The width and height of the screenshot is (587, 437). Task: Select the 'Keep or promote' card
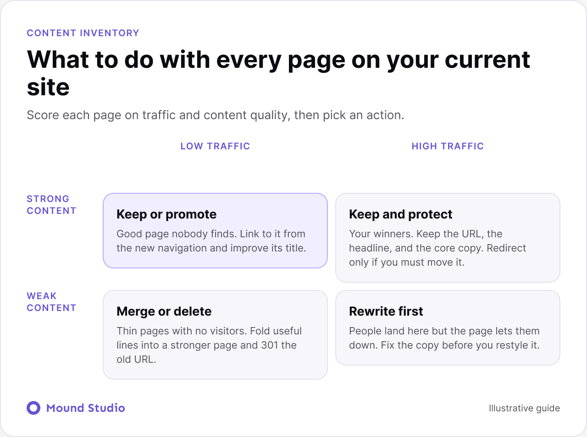(x=215, y=230)
